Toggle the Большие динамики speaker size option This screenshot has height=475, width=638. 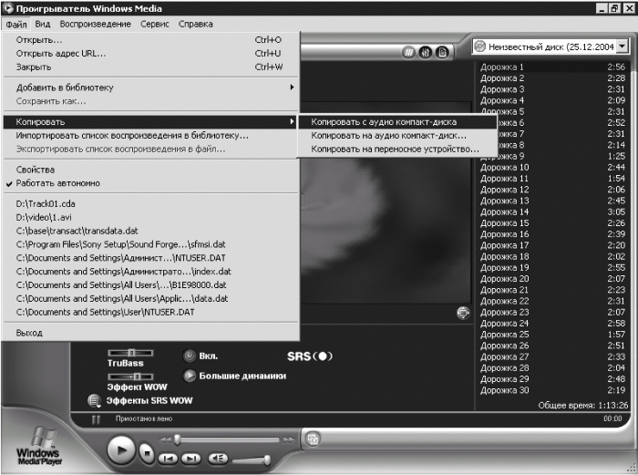190,376
